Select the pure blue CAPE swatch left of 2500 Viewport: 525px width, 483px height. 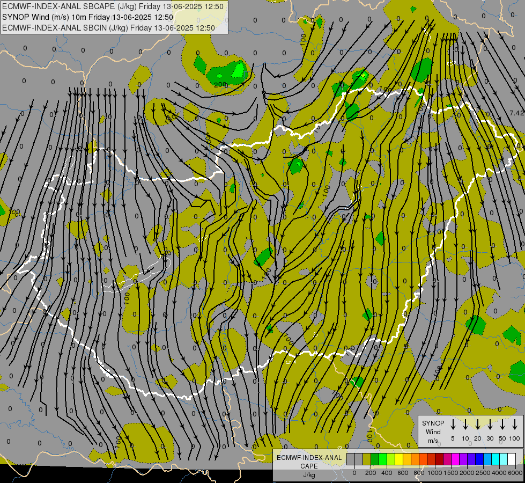pyautogui.click(x=479, y=459)
